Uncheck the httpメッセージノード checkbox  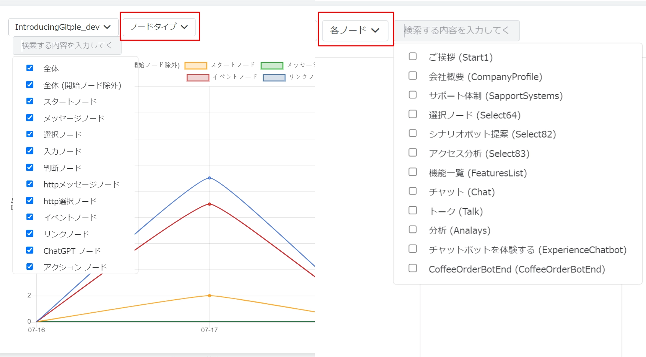pos(30,184)
